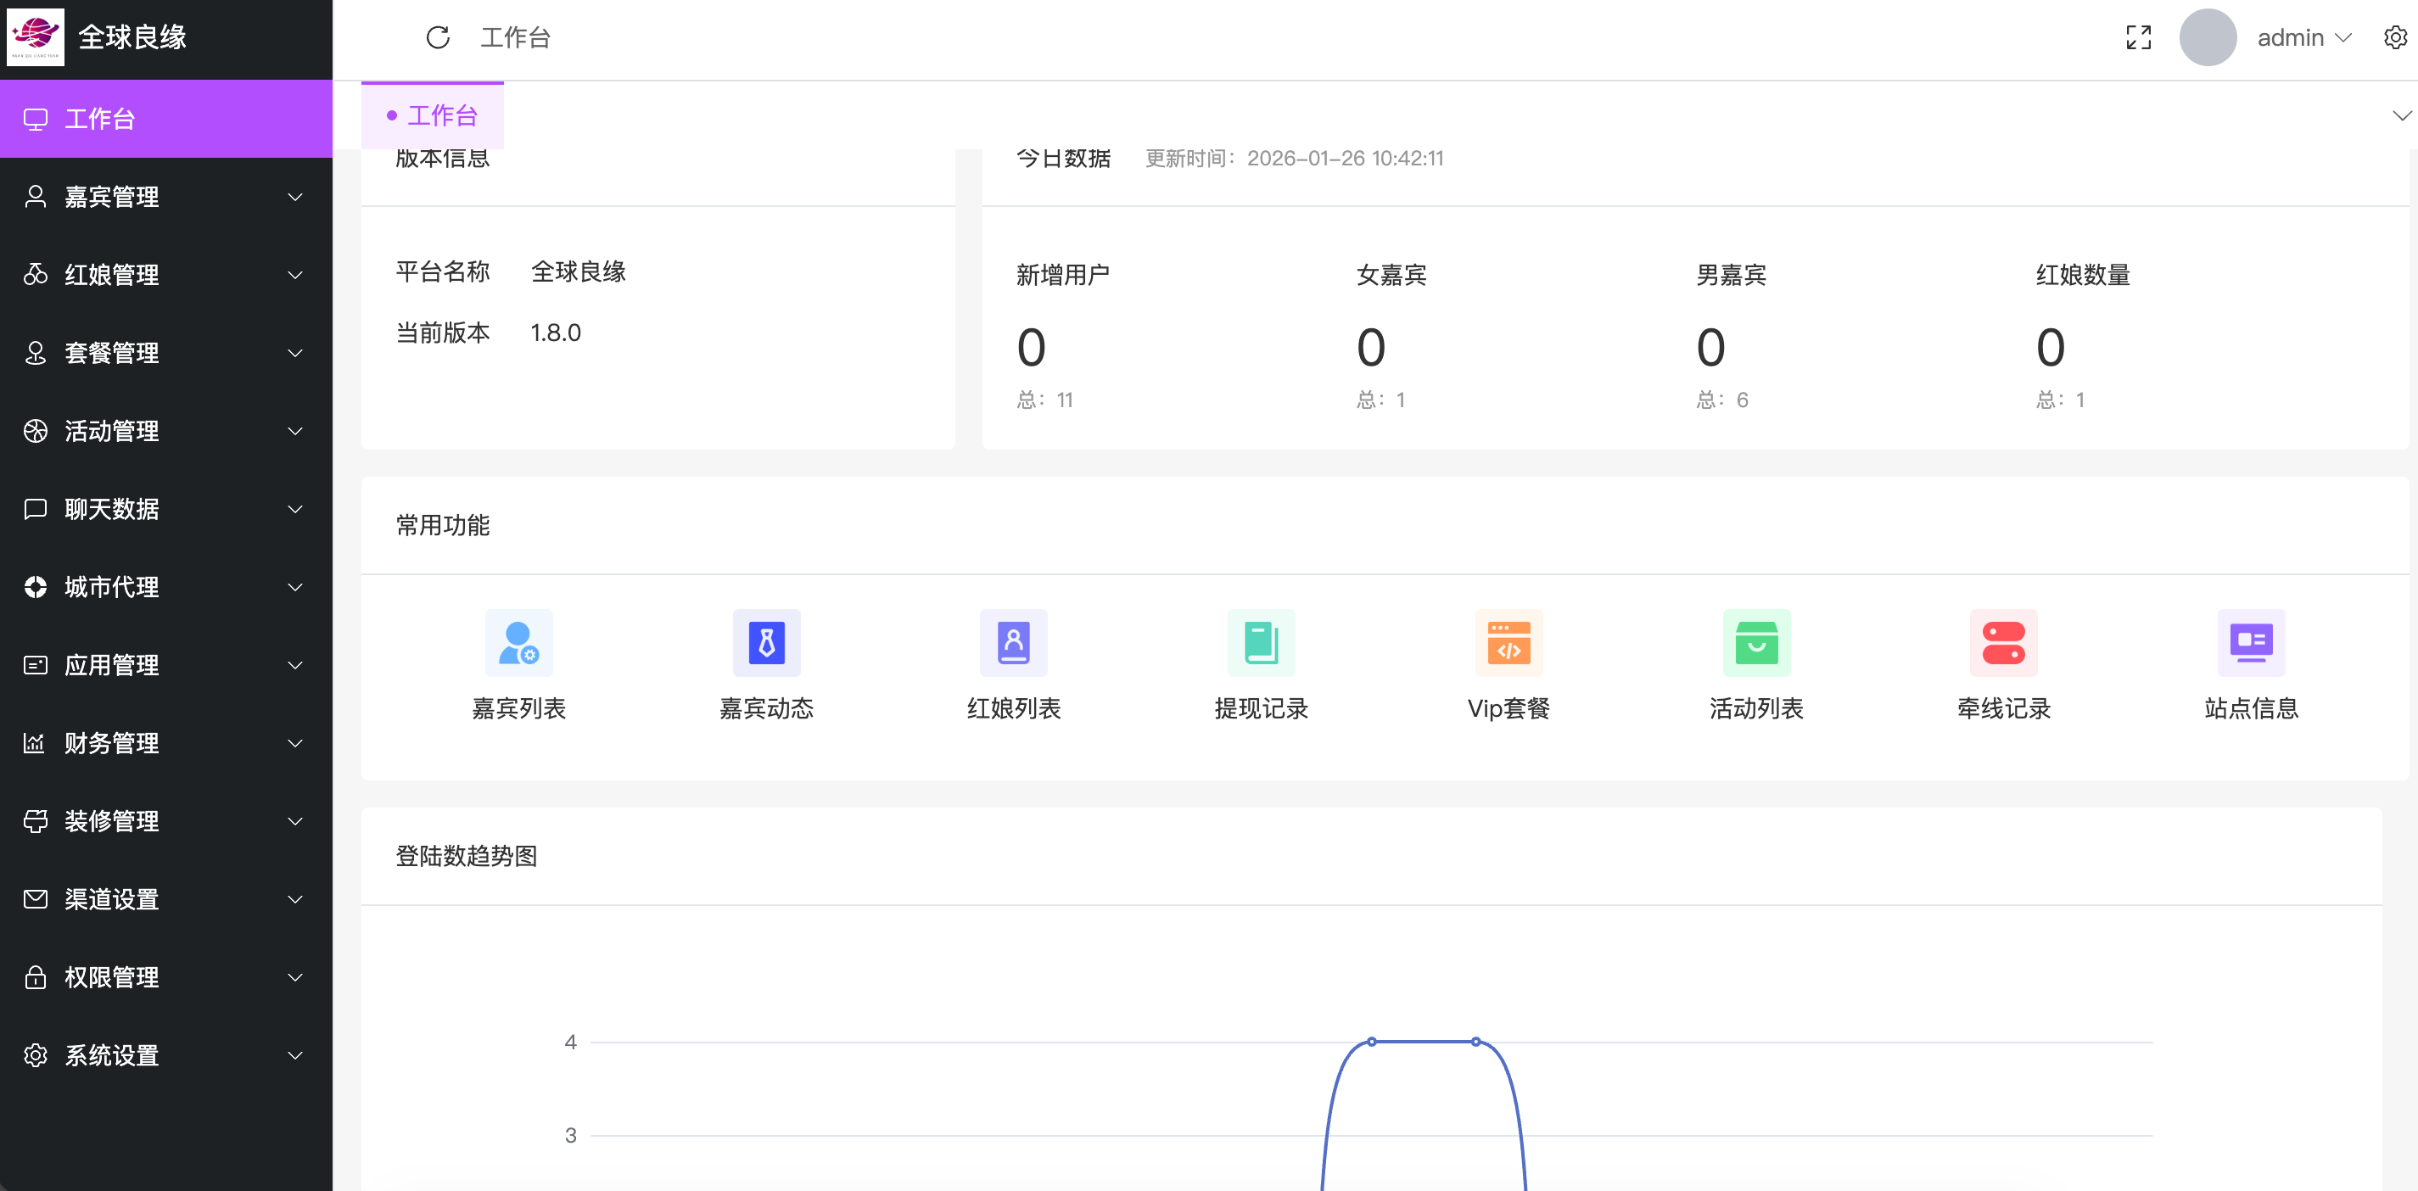Open the settings gear in the top right

2397,37
